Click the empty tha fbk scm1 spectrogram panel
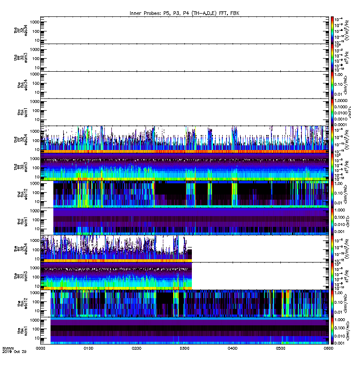 (184, 112)
